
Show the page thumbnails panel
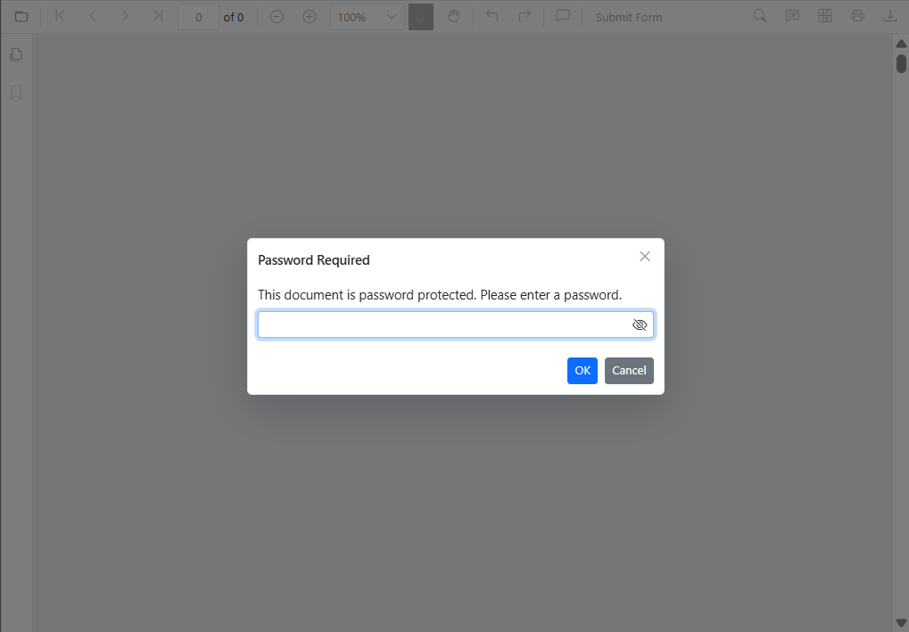(x=15, y=54)
